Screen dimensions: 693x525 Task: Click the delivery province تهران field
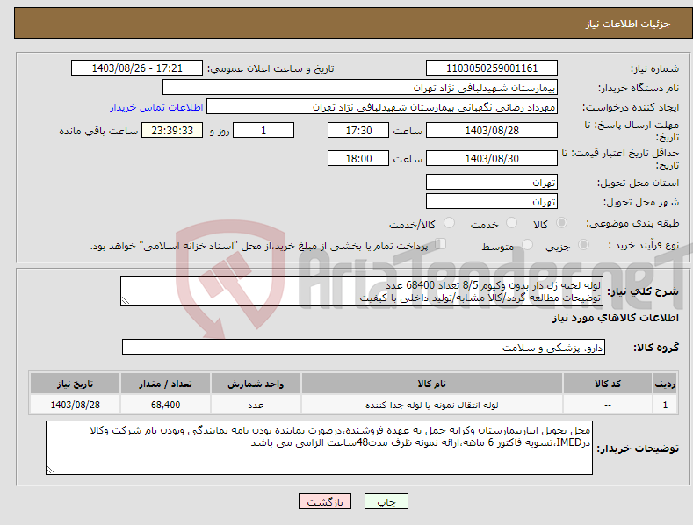tap(492, 182)
